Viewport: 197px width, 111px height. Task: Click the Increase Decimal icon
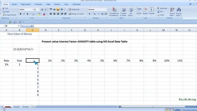click(x=102, y=14)
